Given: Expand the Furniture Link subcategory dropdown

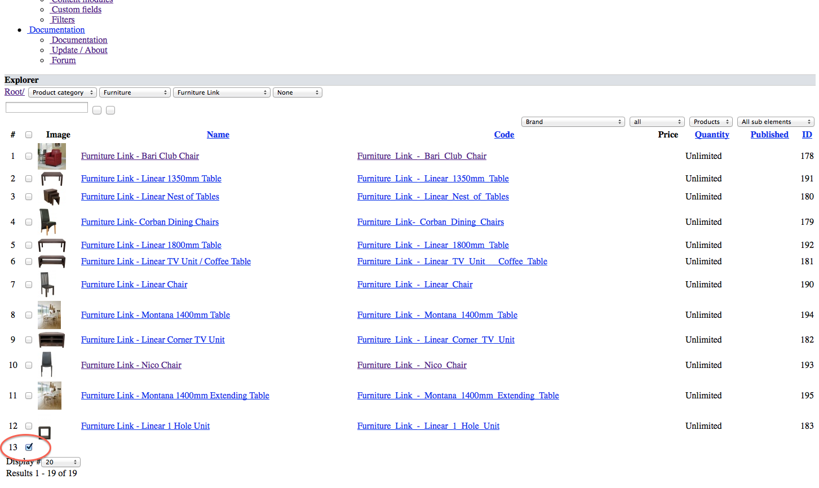Looking at the screenshot, I should [222, 92].
